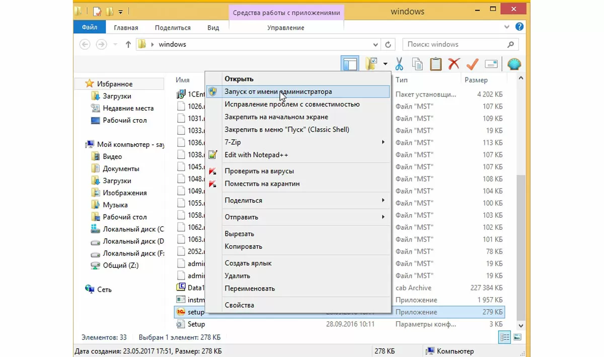Choose Проверить на вирусы

[298, 171]
